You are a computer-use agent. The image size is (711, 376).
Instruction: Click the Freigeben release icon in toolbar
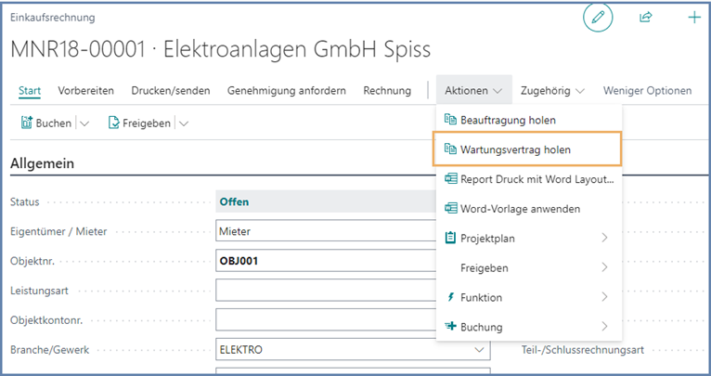(114, 123)
